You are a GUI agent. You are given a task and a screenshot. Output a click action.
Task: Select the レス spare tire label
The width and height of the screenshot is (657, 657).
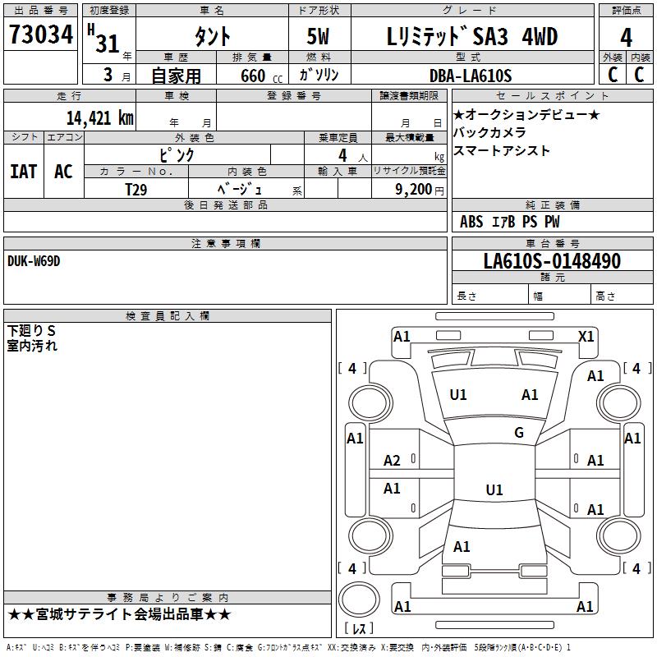[x=359, y=627]
